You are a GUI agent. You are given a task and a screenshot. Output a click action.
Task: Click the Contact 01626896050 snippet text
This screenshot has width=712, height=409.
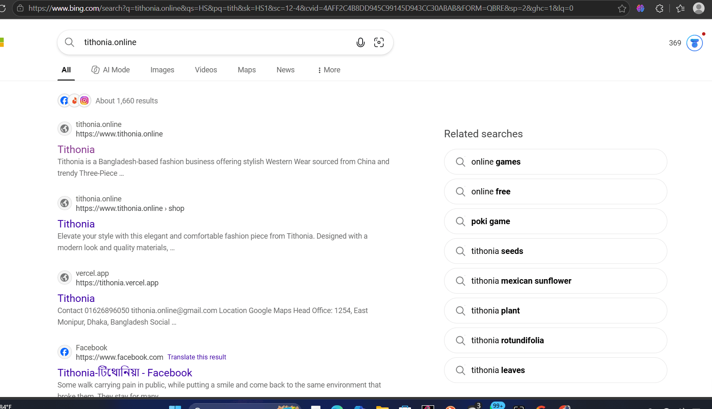tap(213, 316)
